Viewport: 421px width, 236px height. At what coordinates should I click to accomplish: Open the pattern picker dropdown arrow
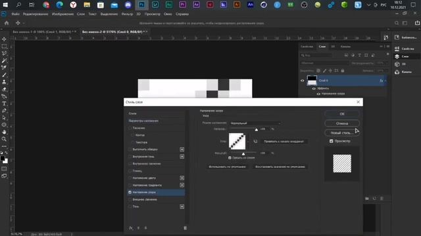(247, 142)
